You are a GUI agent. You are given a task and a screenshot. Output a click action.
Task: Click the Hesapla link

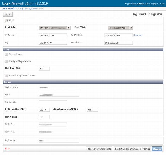[x=137, y=35]
